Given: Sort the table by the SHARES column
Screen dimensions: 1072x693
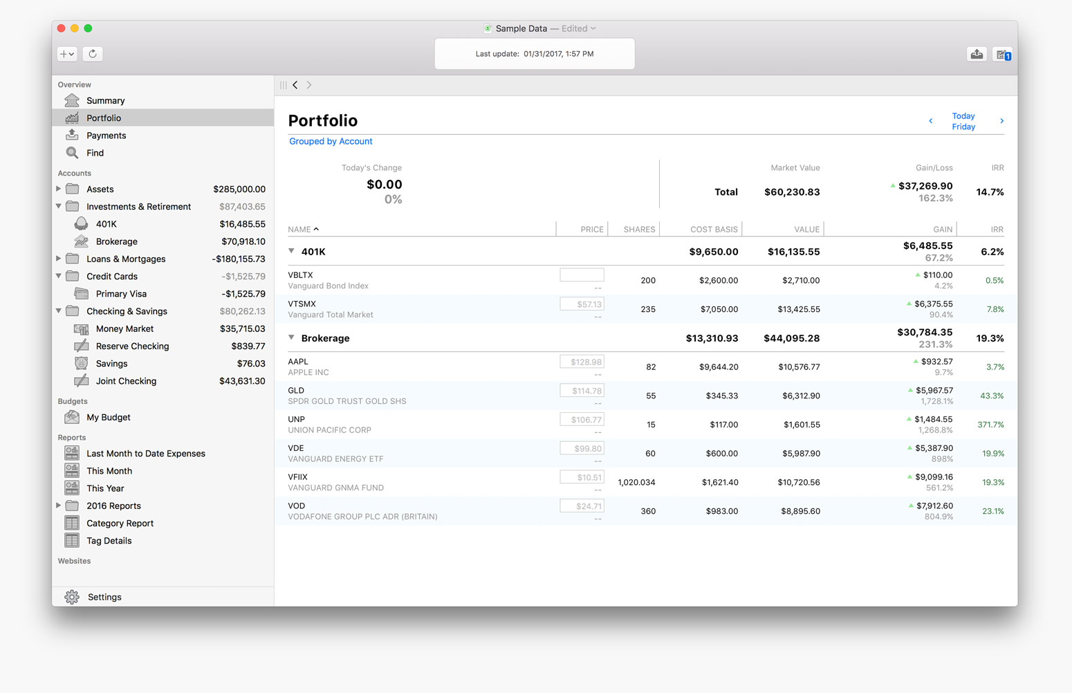Looking at the screenshot, I should point(639,229).
